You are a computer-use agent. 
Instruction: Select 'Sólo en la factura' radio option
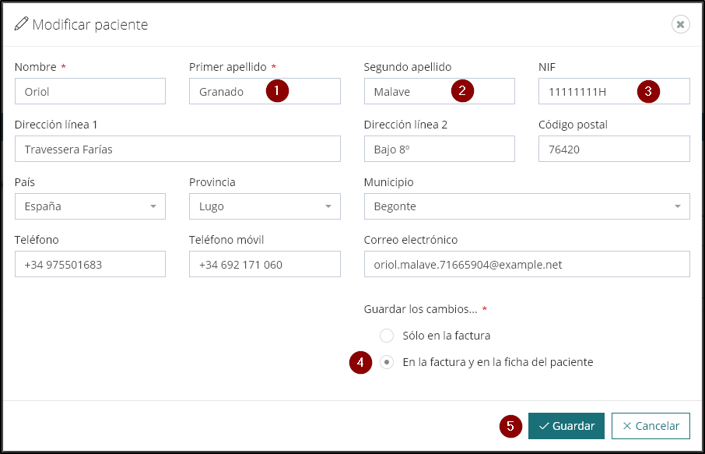point(387,336)
